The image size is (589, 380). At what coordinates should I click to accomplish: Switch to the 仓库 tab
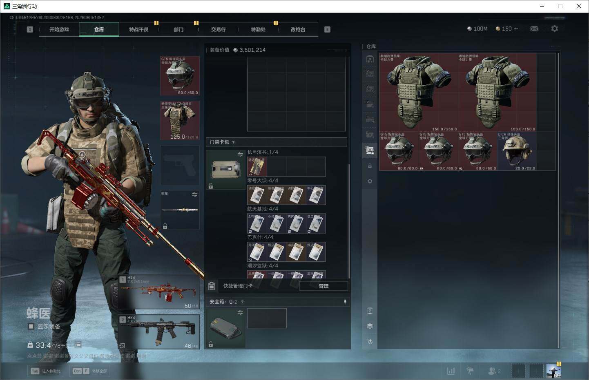(x=99, y=29)
